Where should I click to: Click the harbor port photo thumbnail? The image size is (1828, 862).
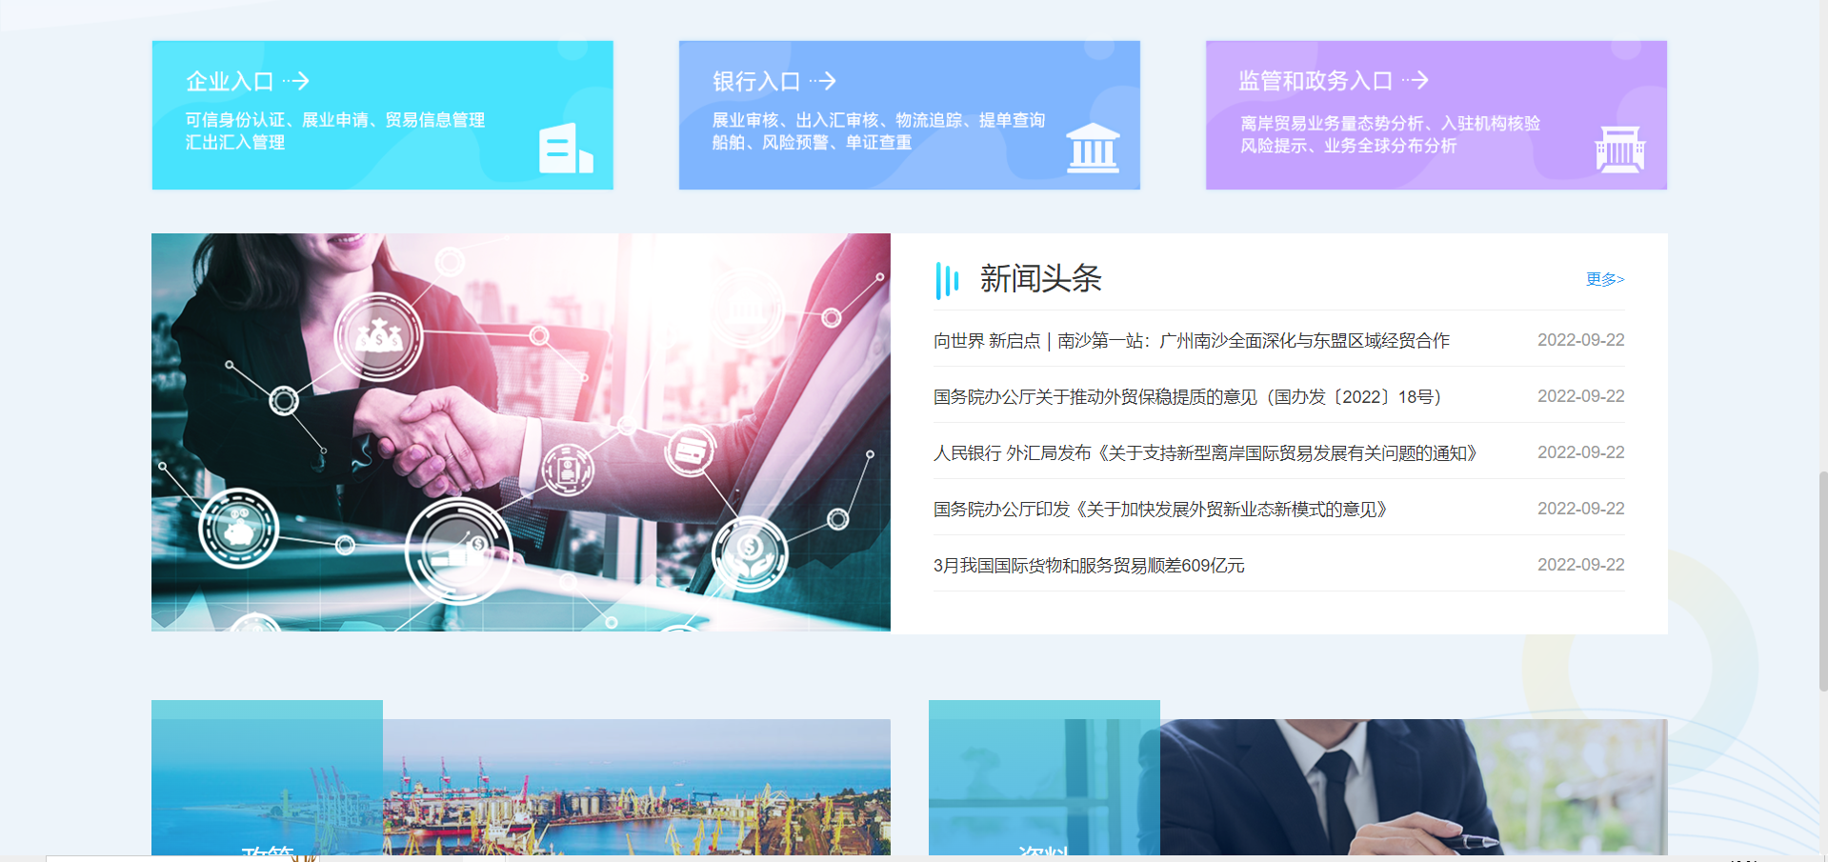click(x=636, y=787)
